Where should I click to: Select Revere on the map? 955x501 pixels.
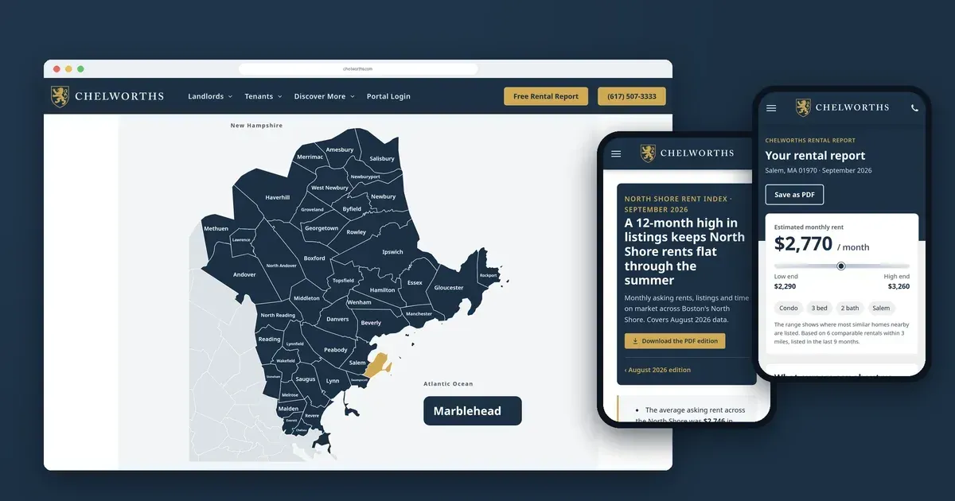click(312, 415)
